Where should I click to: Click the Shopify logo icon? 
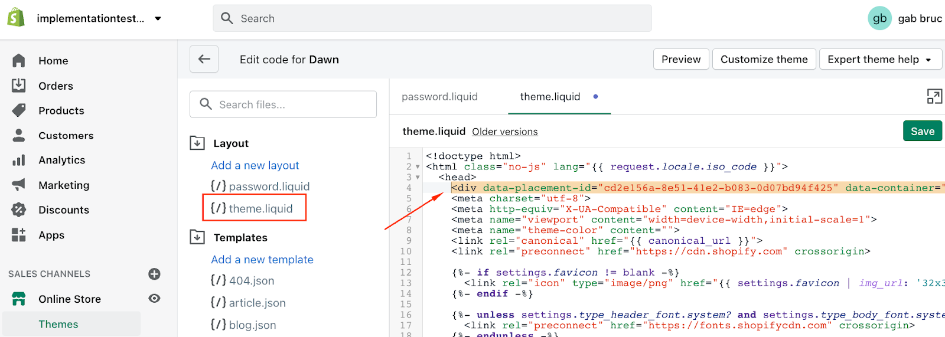click(16, 18)
